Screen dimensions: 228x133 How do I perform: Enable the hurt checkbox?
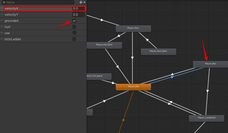tap(74, 27)
